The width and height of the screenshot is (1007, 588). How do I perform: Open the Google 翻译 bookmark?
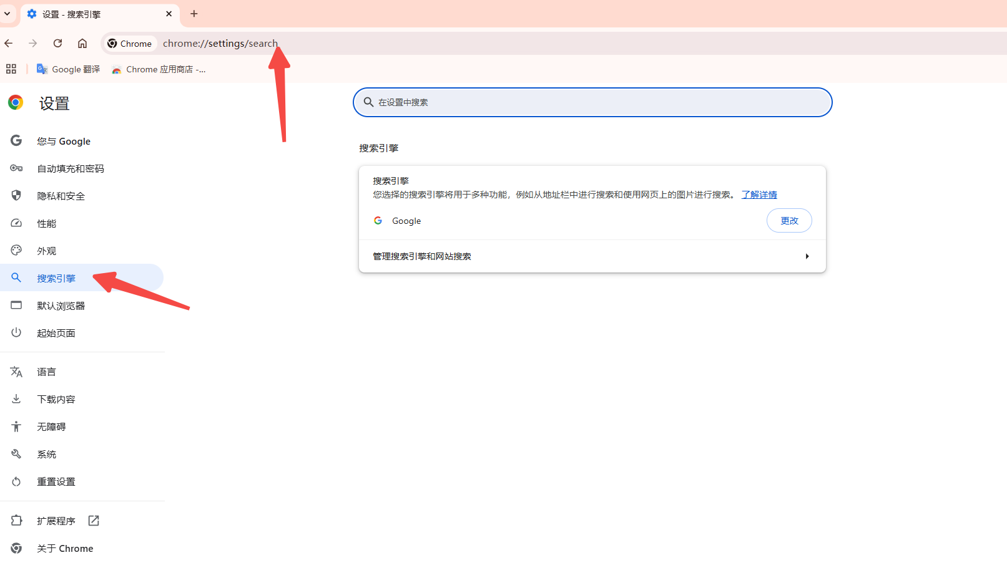[x=69, y=69]
